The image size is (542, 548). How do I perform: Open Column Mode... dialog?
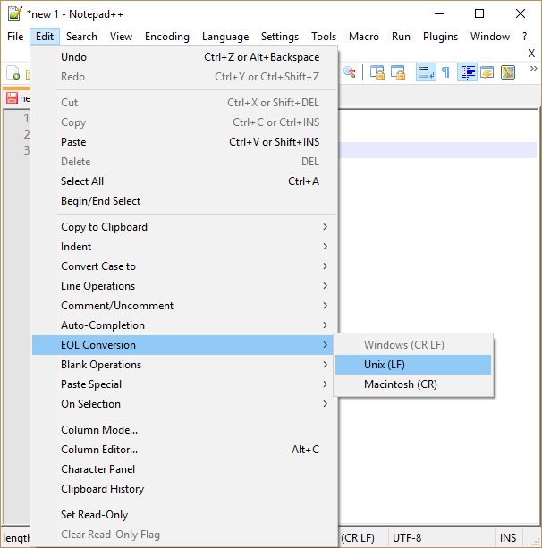point(184,429)
